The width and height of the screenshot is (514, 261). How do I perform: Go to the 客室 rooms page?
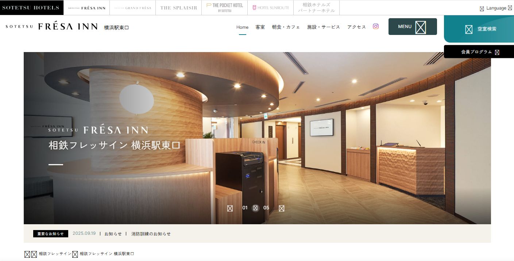tap(260, 27)
